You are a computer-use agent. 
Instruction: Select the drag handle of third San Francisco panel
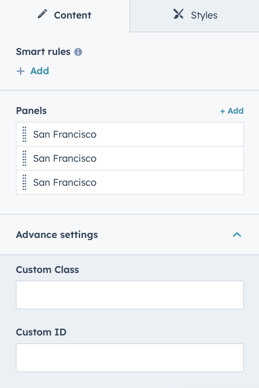click(24, 182)
